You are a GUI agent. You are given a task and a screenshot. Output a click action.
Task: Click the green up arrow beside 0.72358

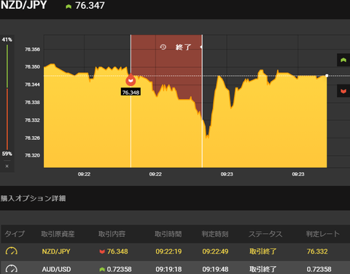click(102, 270)
